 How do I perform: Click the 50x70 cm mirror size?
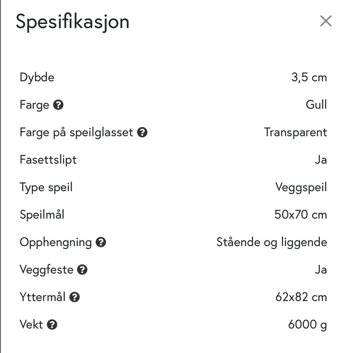pos(301,215)
